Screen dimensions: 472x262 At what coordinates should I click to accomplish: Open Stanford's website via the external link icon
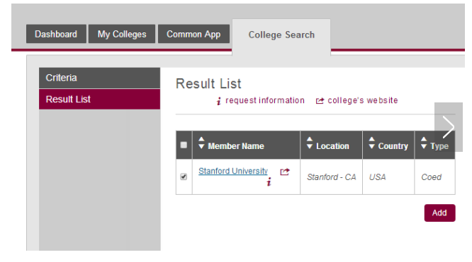point(285,172)
